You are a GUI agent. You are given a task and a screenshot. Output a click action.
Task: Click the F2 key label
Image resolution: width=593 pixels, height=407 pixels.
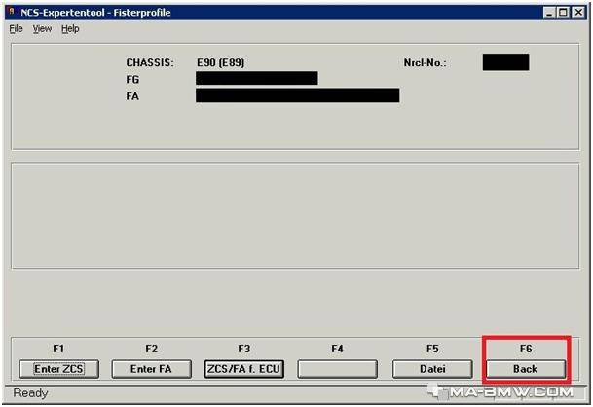click(151, 349)
